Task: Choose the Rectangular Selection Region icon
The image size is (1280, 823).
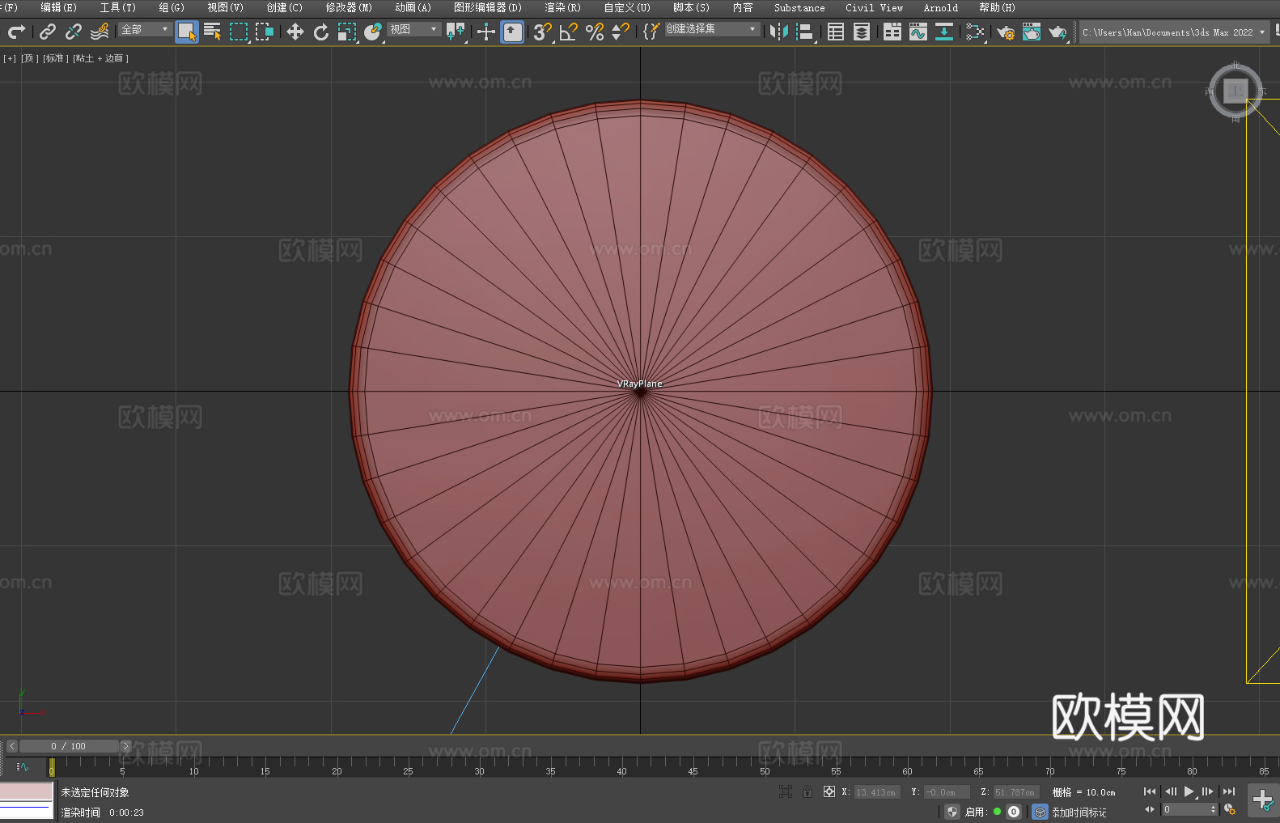Action: [x=239, y=32]
